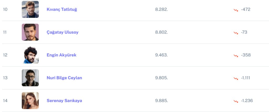Viewport: 269px width, 112px height.
Task: Click Serenay Sarıkaya's profile photo
Action: pyautogui.click(x=30, y=101)
